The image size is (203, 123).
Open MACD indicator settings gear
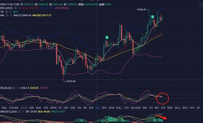click(x=19, y=112)
